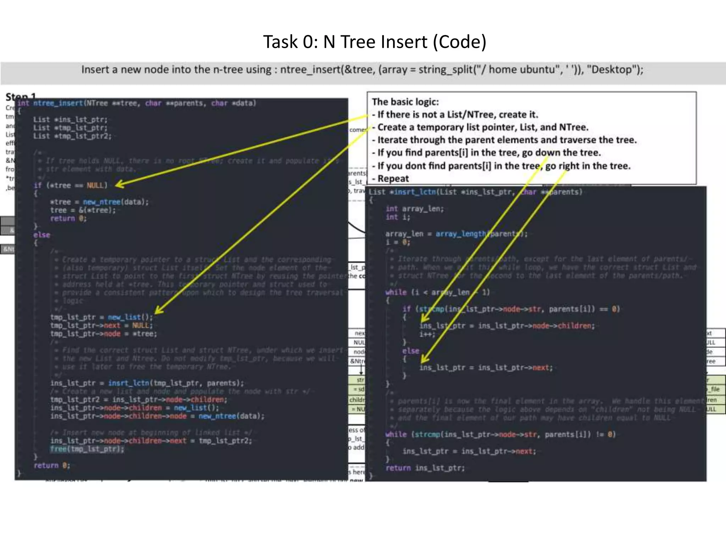Select declaration "List *tmp_lst_ptr2;"
This screenshot has height=544, width=726.
[x=72, y=136]
